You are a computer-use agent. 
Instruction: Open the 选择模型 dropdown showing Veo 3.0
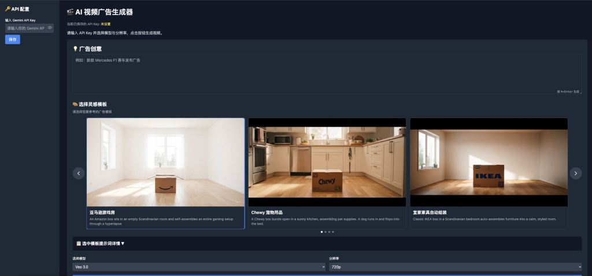point(199,267)
